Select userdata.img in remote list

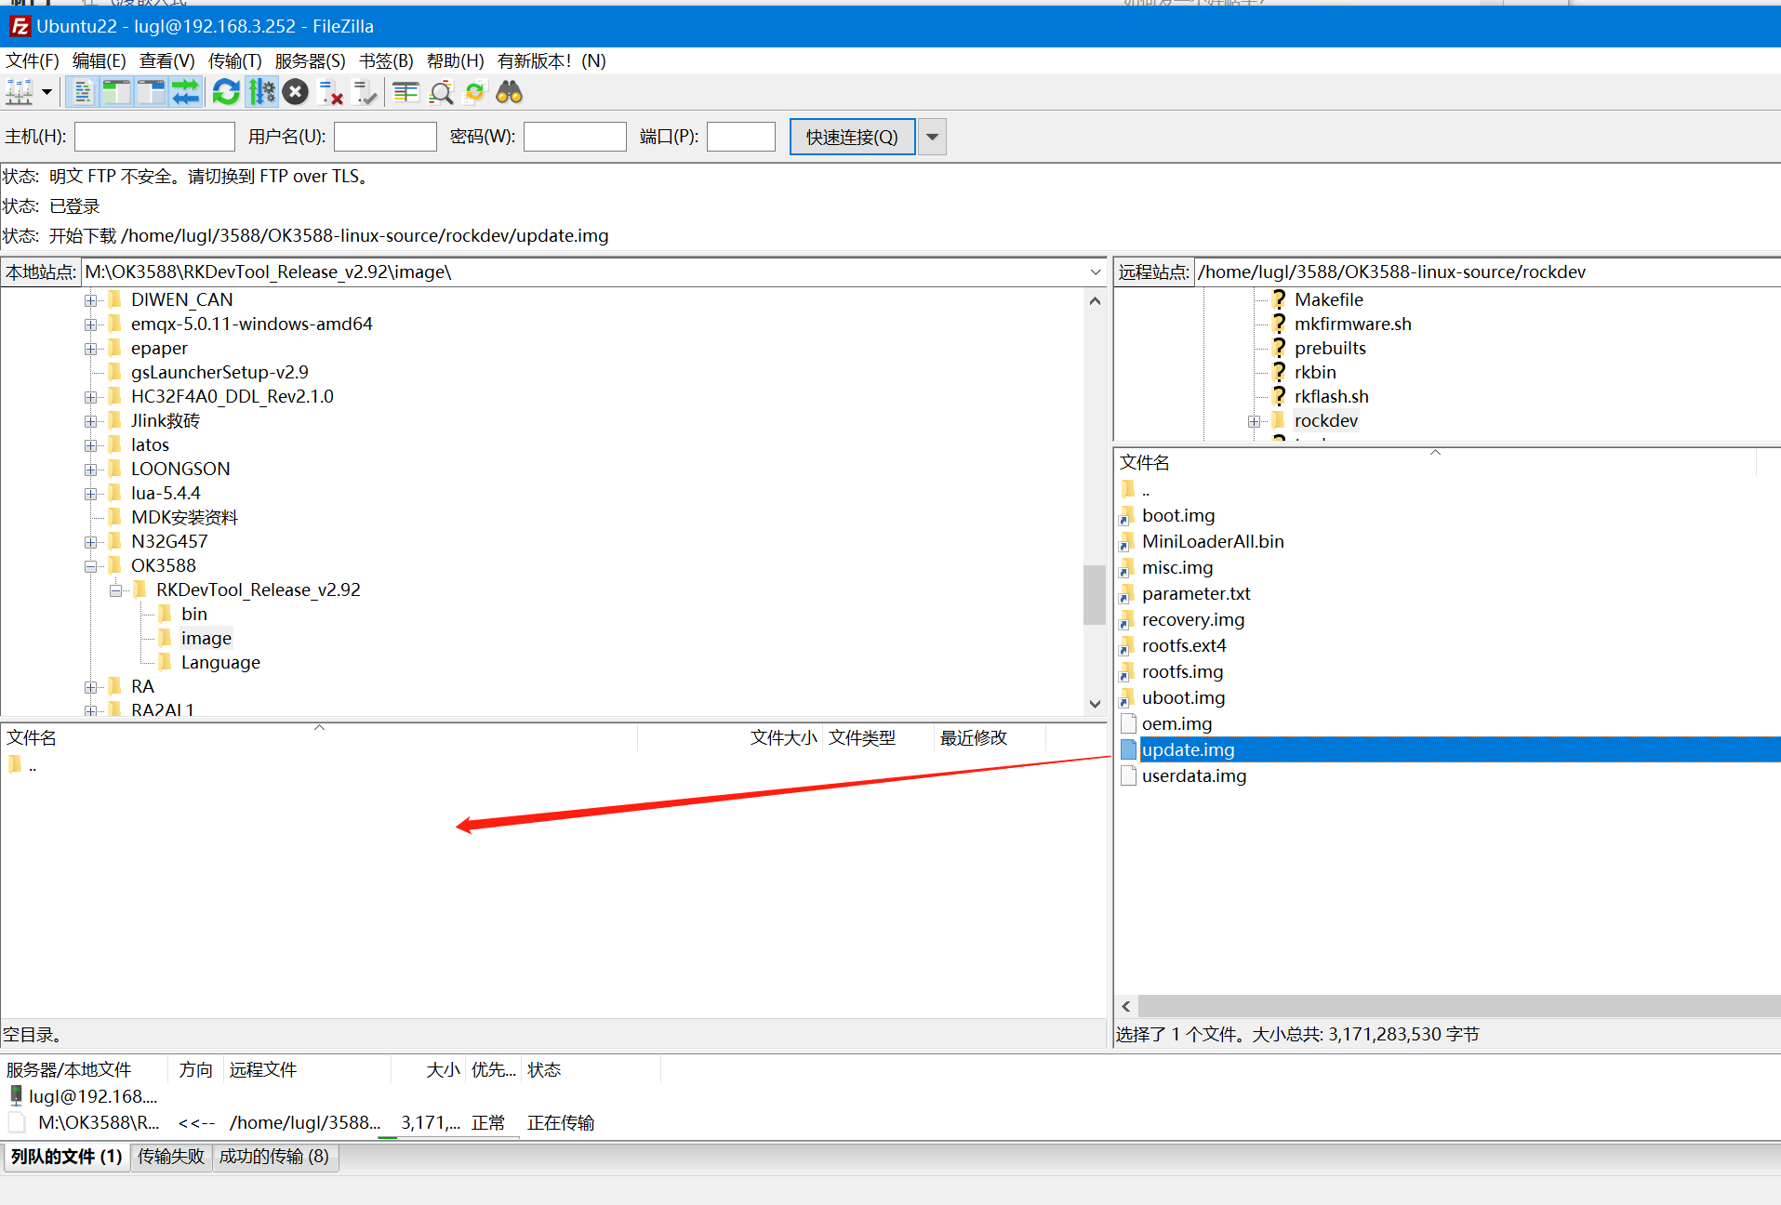1194,775
